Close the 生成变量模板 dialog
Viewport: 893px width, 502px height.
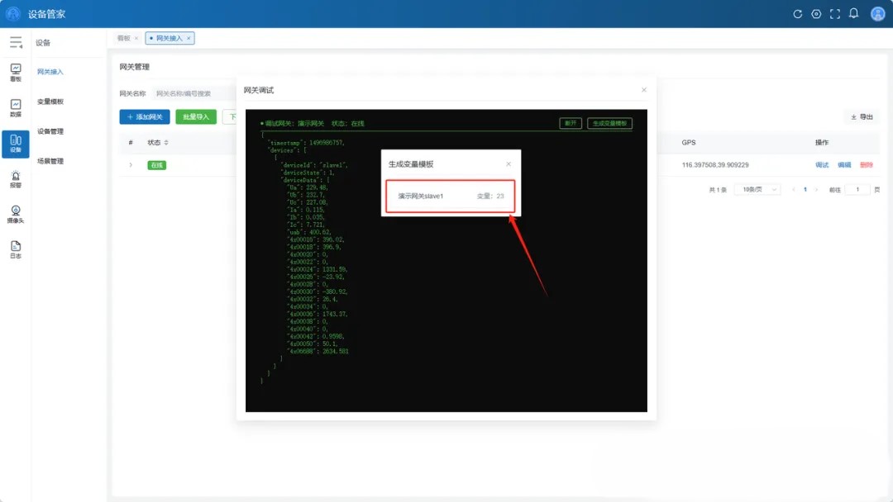pos(509,163)
